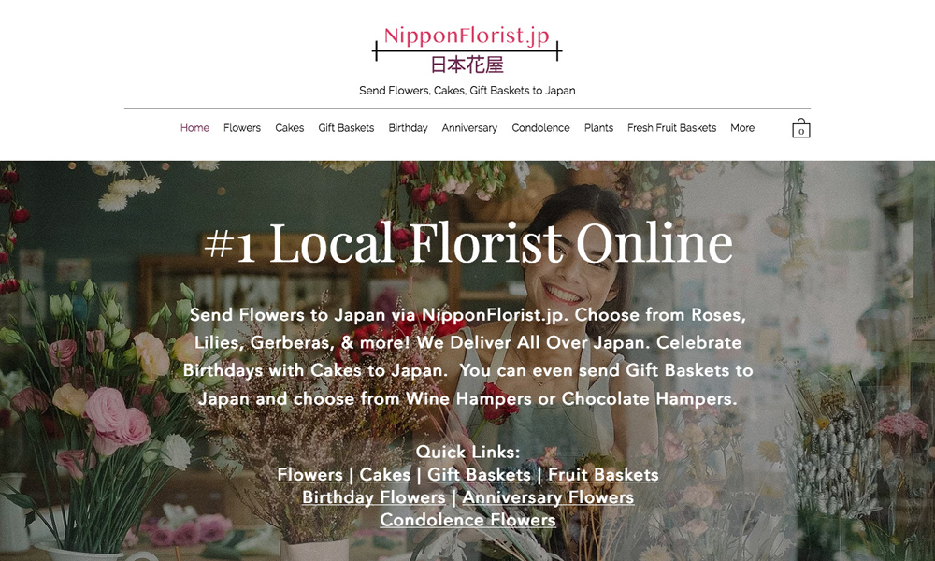Image resolution: width=935 pixels, height=561 pixels.
Task: Visit the Birthday Flowers link
Action: [374, 497]
